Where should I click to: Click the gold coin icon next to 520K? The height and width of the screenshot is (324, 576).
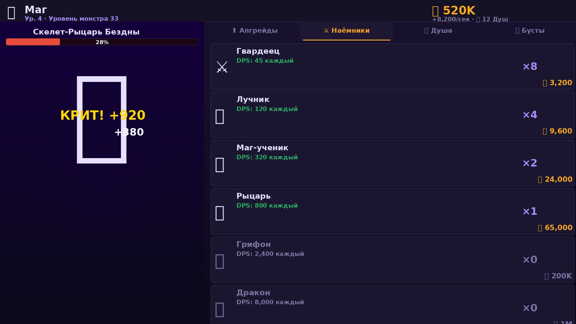pyautogui.click(x=436, y=10)
